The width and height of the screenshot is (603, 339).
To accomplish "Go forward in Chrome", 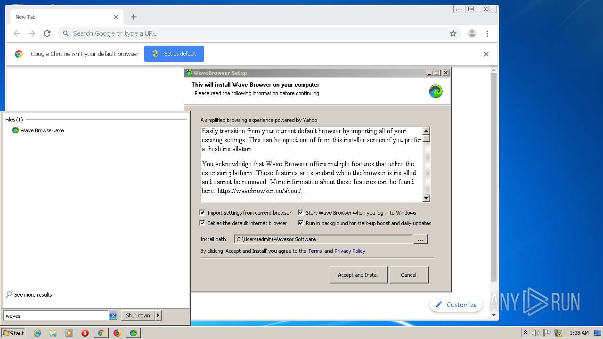I will [x=32, y=33].
